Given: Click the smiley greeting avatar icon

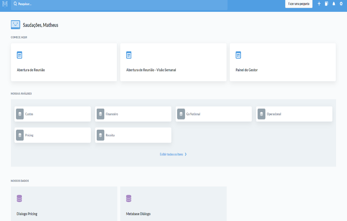Looking at the screenshot, I should [x=16, y=25].
